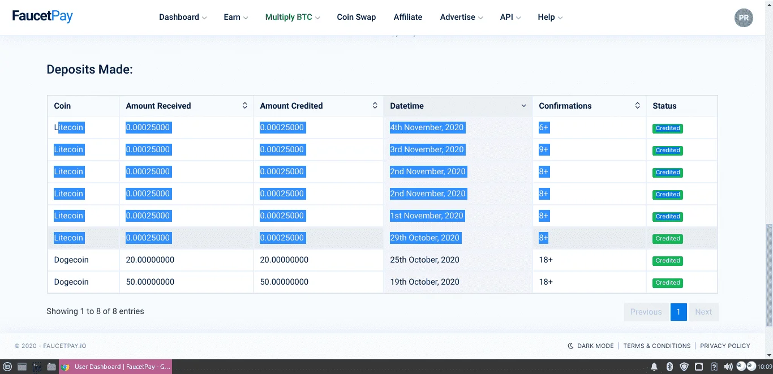The height and width of the screenshot is (374, 773).
Task: Click the 2020 - FAUCETPAY.IO copyright text
Action: click(50, 346)
